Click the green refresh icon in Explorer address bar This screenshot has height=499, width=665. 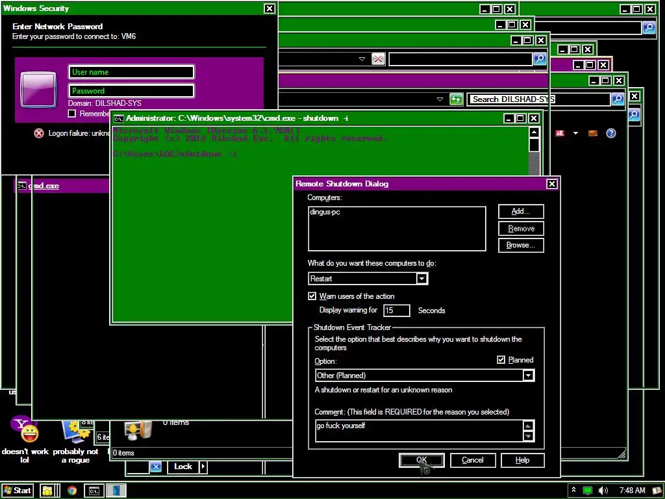456,99
